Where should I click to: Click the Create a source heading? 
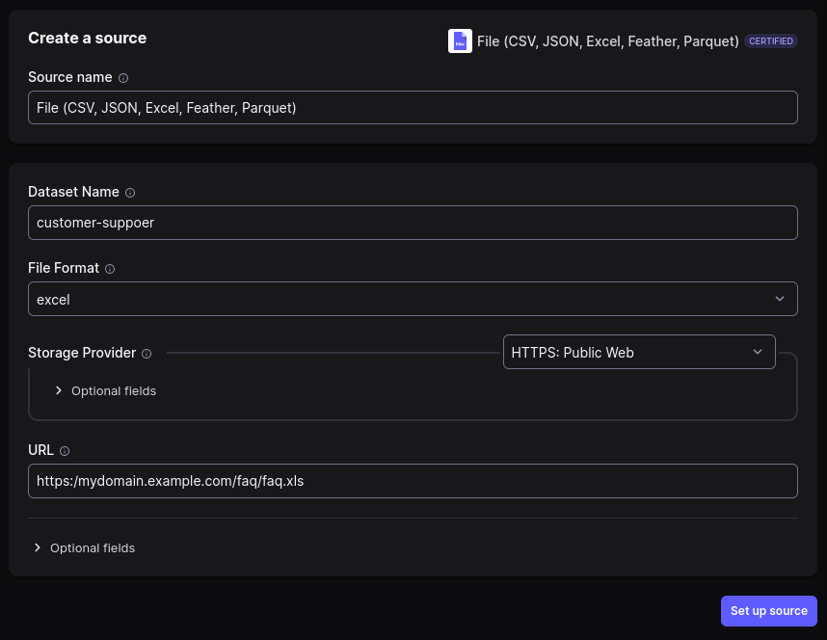pyautogui.click(x=87, y=38)
